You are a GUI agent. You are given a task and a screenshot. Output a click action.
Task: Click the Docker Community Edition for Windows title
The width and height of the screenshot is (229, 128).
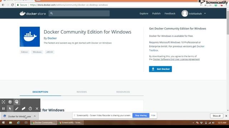(x=87, y=32)
